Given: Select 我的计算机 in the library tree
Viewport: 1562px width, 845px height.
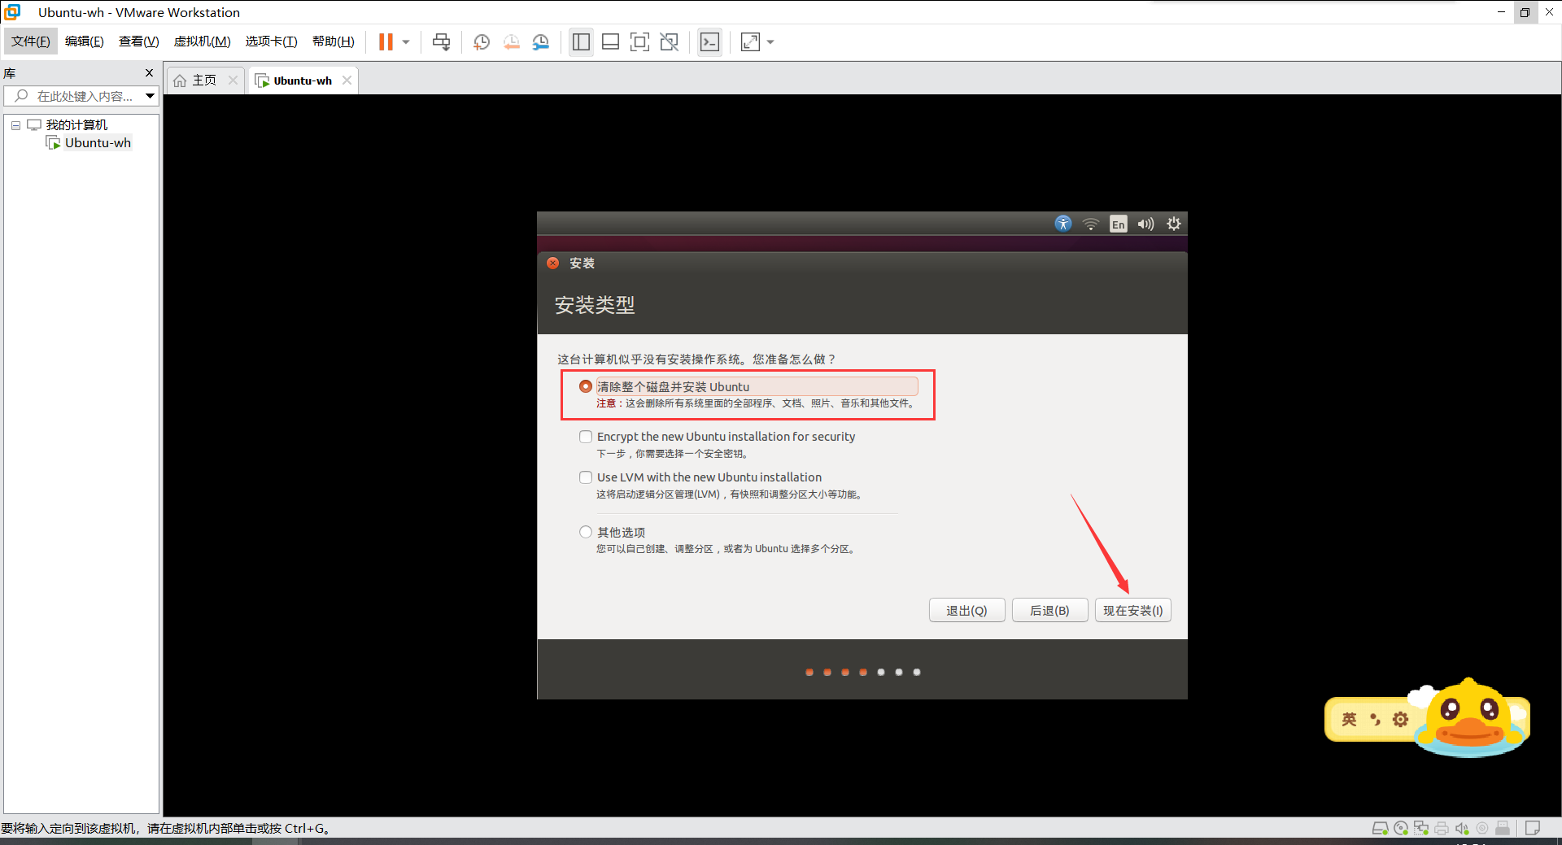Looking at the screenshot, I should (x=76, y=124).
